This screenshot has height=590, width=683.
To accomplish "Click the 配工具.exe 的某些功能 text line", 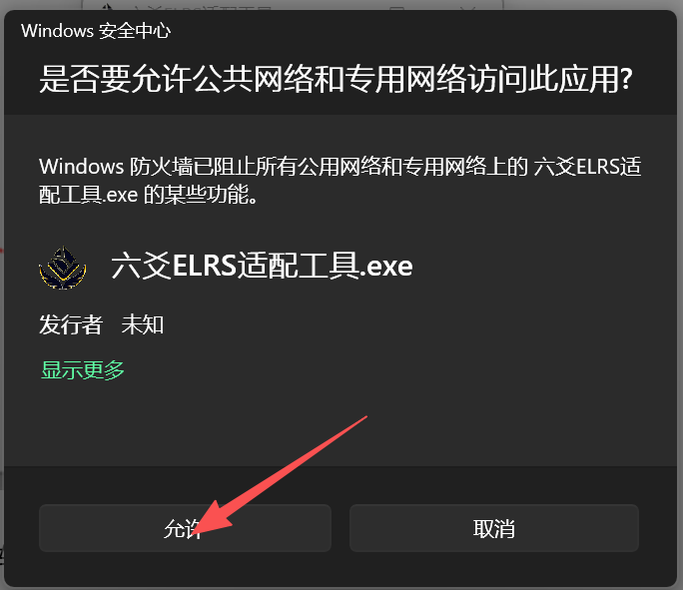I will [148, 195].
